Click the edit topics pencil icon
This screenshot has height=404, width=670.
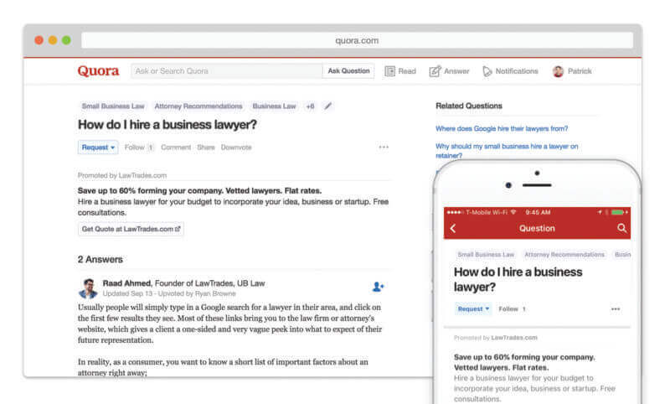[327, 106]
